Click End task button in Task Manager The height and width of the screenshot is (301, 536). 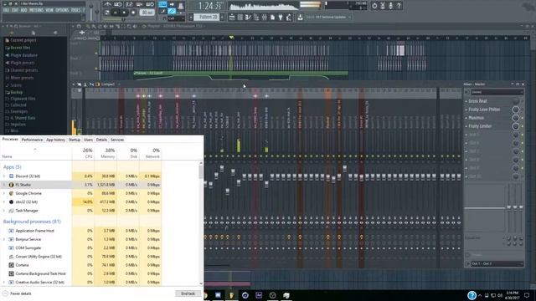click(x=188, y=293)
